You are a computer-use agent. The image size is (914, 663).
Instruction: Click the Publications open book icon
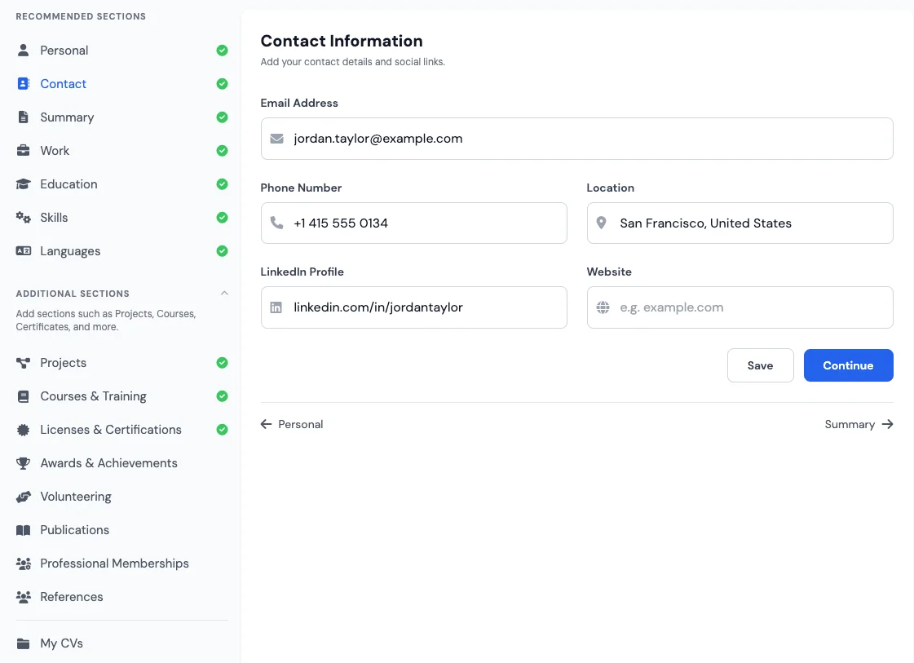pyautogui.click(x=24, y=530)
